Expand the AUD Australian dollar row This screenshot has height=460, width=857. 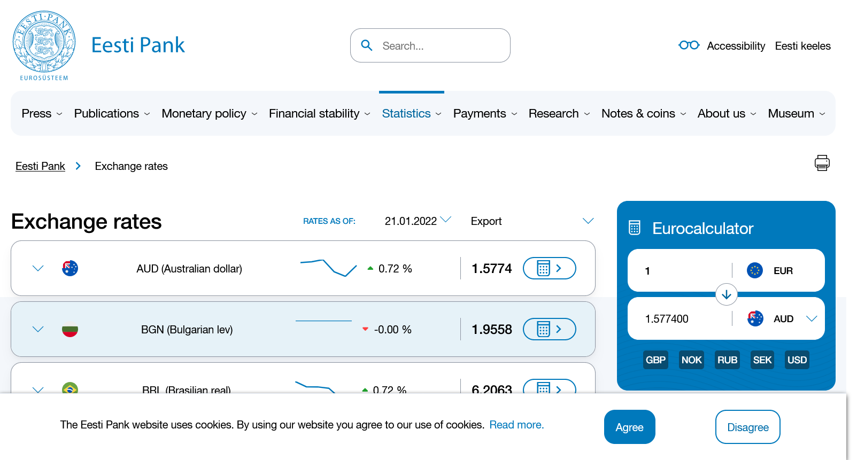click(x=38, y=268)
